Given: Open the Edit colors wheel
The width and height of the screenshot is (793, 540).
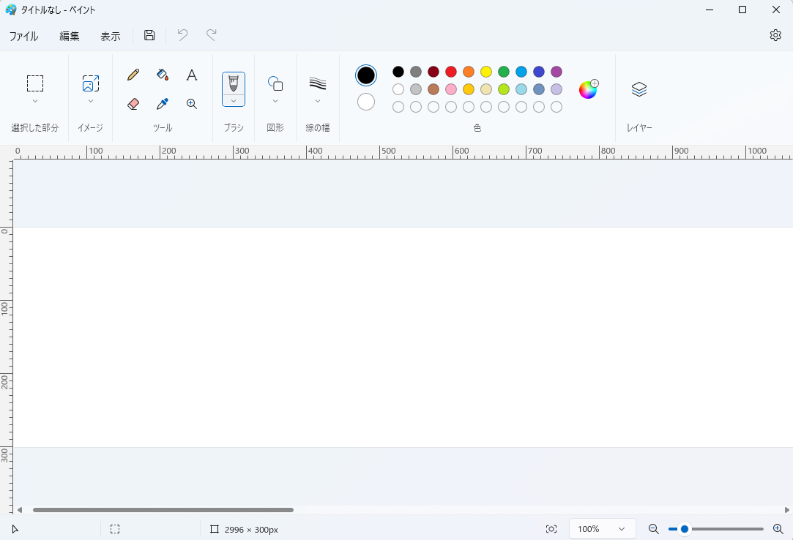Looking at the screenshot, I should (588, 89).
